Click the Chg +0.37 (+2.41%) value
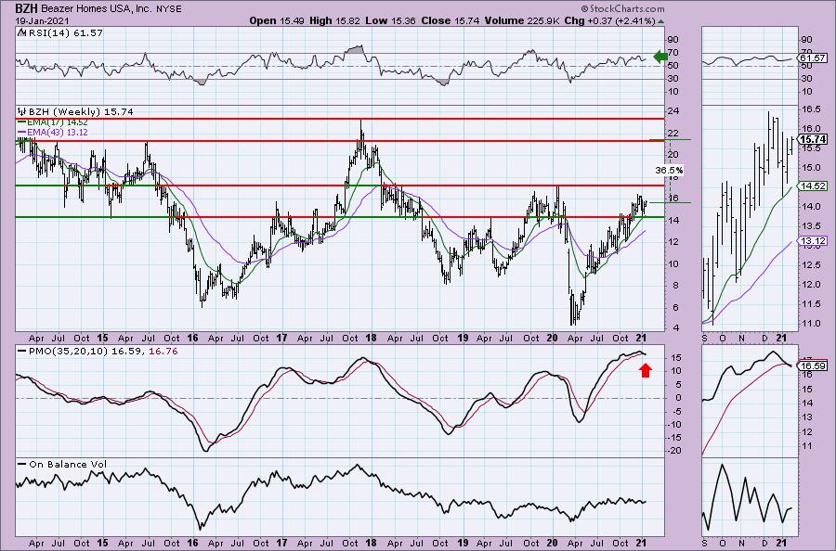836x551 pixels. tap(610, 20)
